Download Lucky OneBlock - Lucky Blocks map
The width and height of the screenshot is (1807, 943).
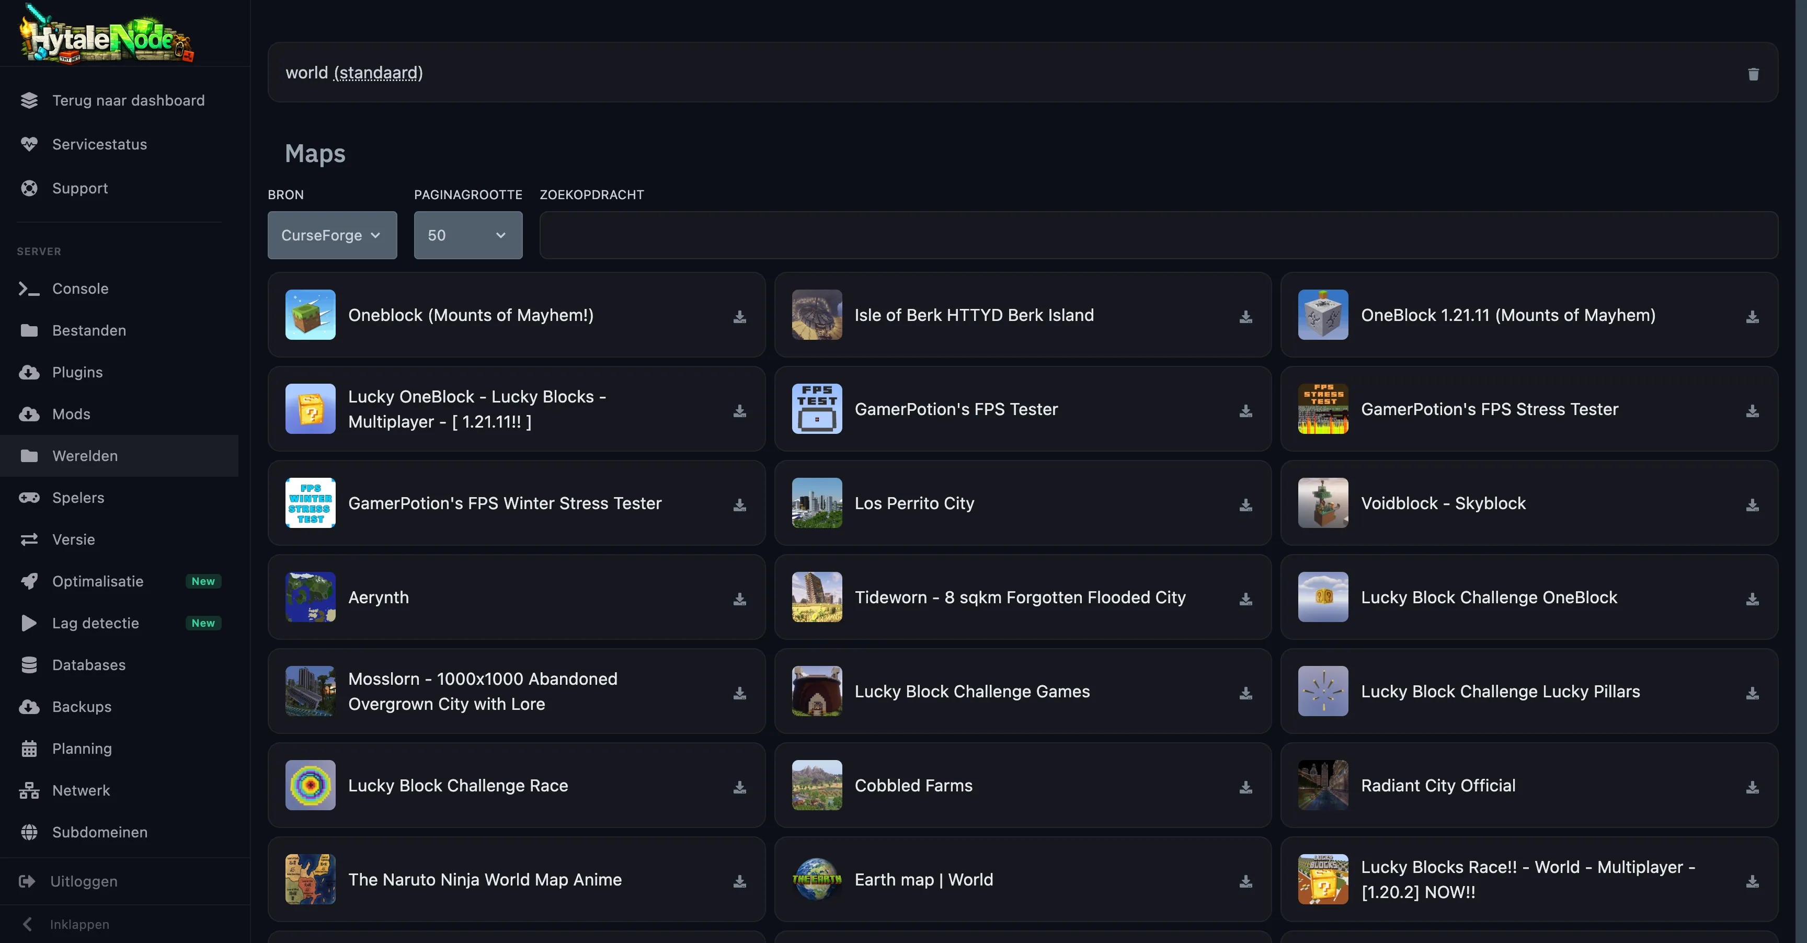(739, 411)
